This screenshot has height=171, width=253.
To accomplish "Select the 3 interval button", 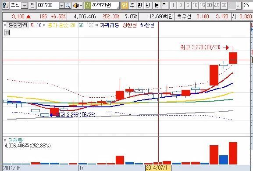I will tap(180, 6).
